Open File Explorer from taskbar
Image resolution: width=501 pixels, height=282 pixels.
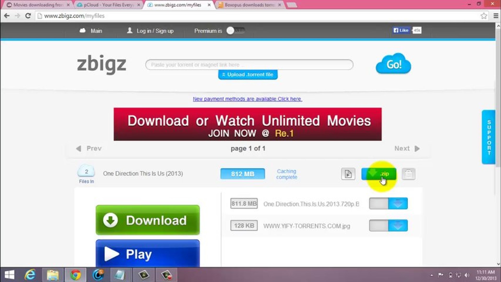[53, 275]
